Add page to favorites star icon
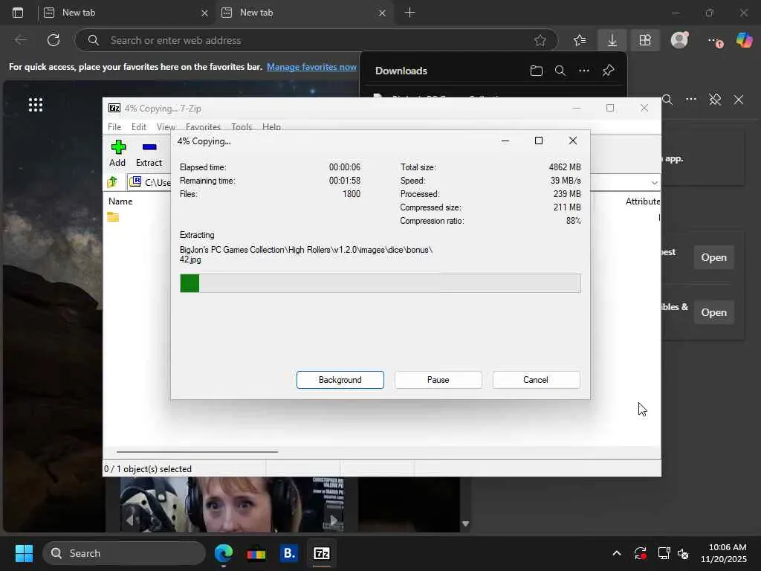This screenshot has width=761, height=571. point(540,40)
